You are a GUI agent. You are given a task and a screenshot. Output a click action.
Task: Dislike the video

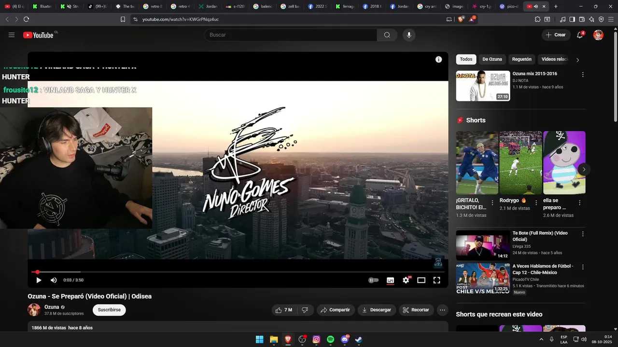click(305, 310)
